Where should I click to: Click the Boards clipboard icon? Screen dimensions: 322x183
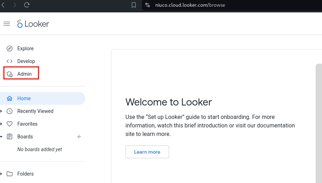pos(10,137)
